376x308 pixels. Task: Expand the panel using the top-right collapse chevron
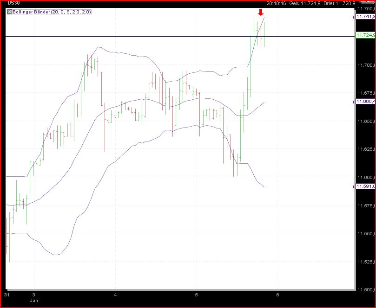pos(368,2)
